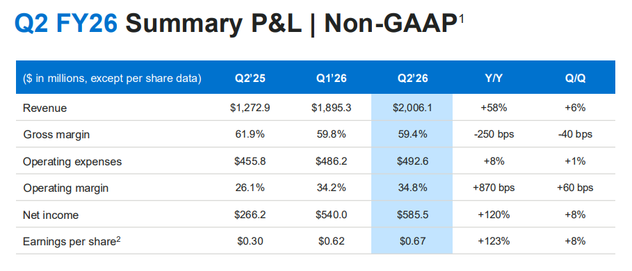Image resolution: width=632 pixels, height=271 pixels.
Task: Click the +58% Y/Y revenue growth cell
Action: (x=494, y=108)
